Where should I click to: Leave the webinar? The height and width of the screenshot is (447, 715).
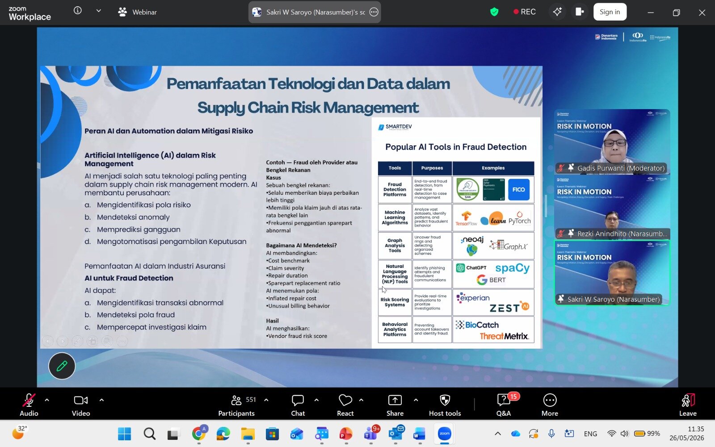[x=688, y=405]
